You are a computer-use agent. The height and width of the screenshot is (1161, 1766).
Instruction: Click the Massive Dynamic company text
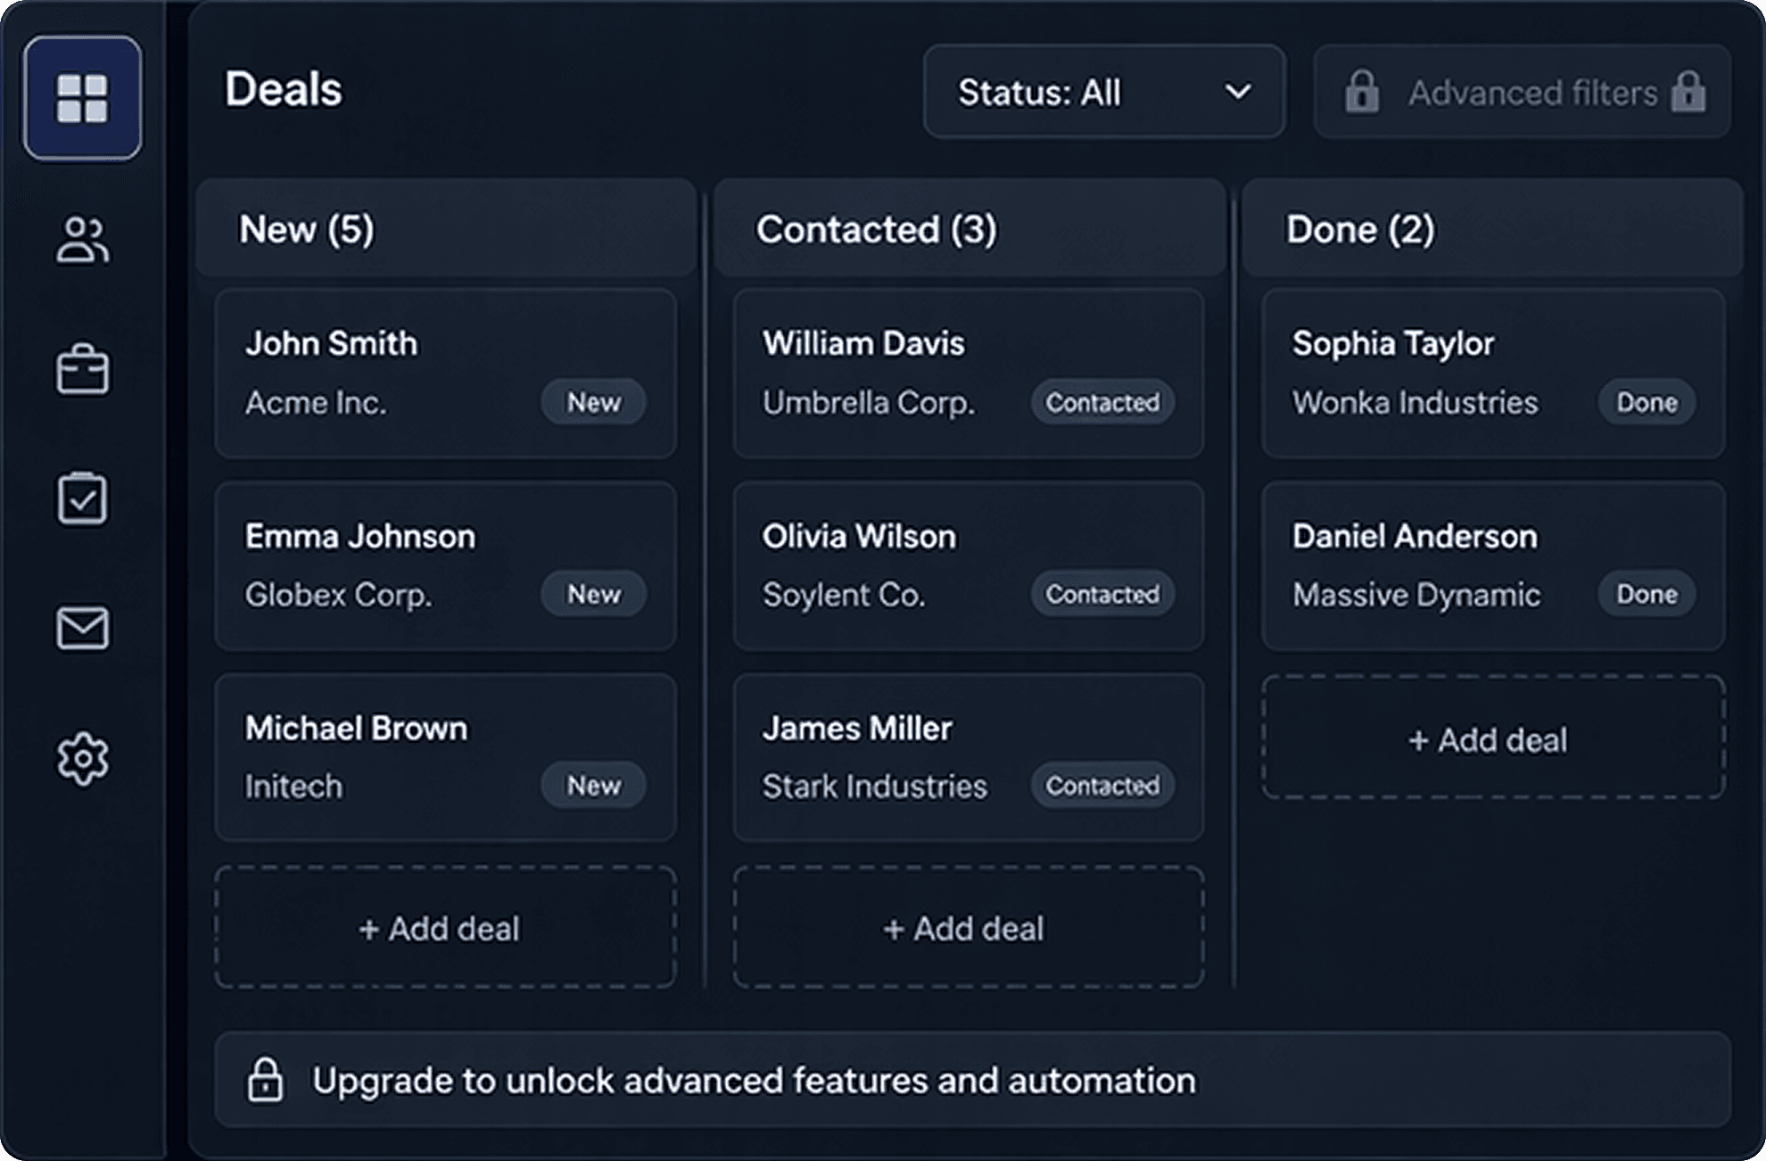tap(1416, 595)
